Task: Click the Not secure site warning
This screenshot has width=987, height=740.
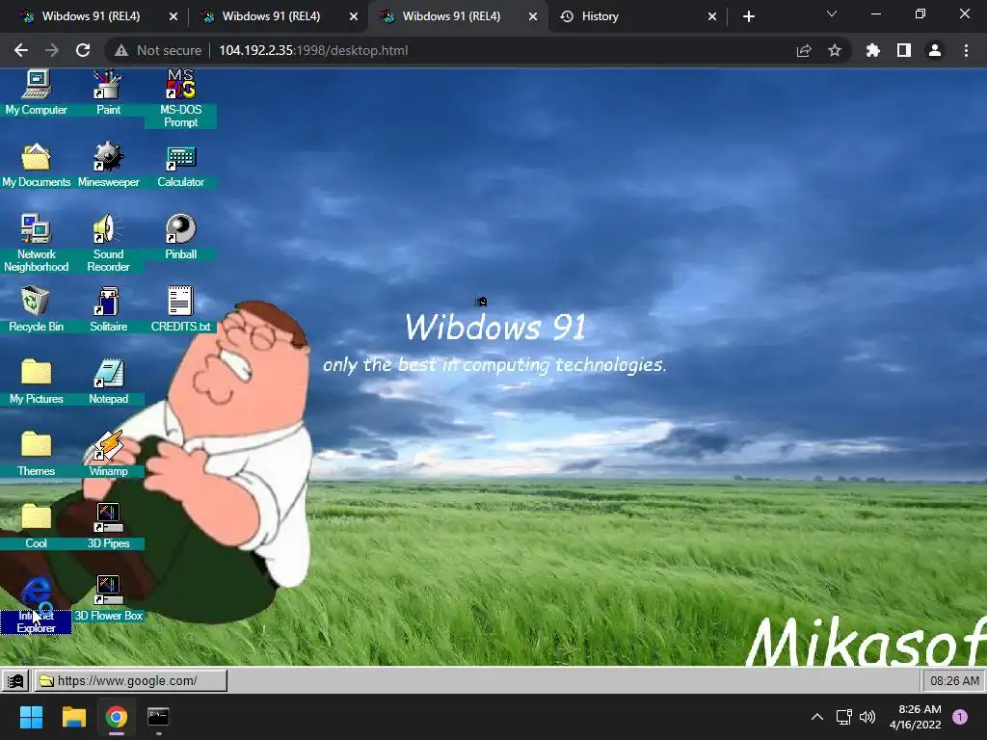Action: pyautogui.click(x=159, y=50)
